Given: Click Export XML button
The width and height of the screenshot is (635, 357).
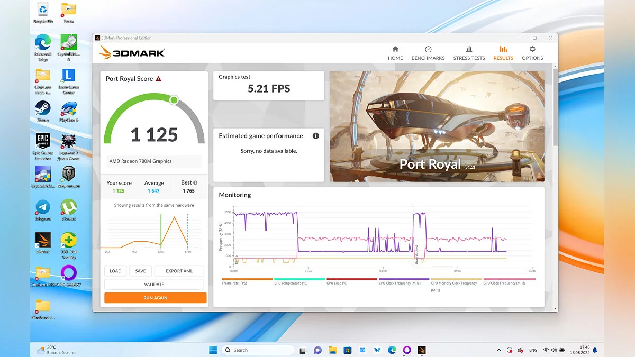Looking at the screenshot, I should [x=179, y=271].
